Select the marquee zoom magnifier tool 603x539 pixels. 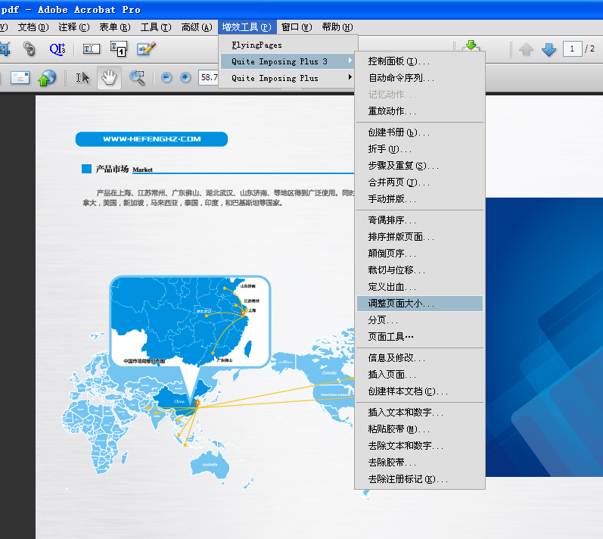137,78
